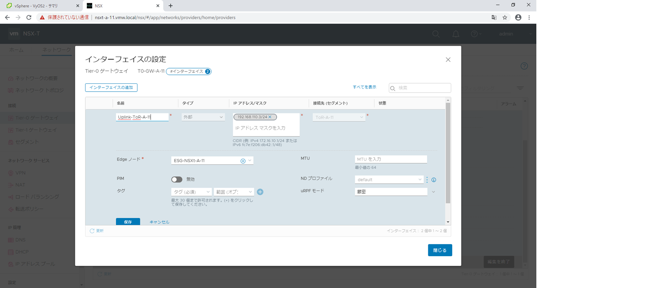Click the IP アドレス プール sidebar icon

[11, 264]
